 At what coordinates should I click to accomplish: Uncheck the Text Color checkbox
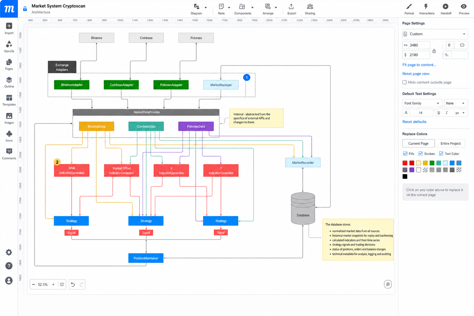(x=441, y=154)
